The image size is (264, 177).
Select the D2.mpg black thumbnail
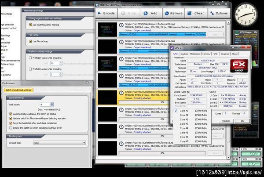[107, 47]
